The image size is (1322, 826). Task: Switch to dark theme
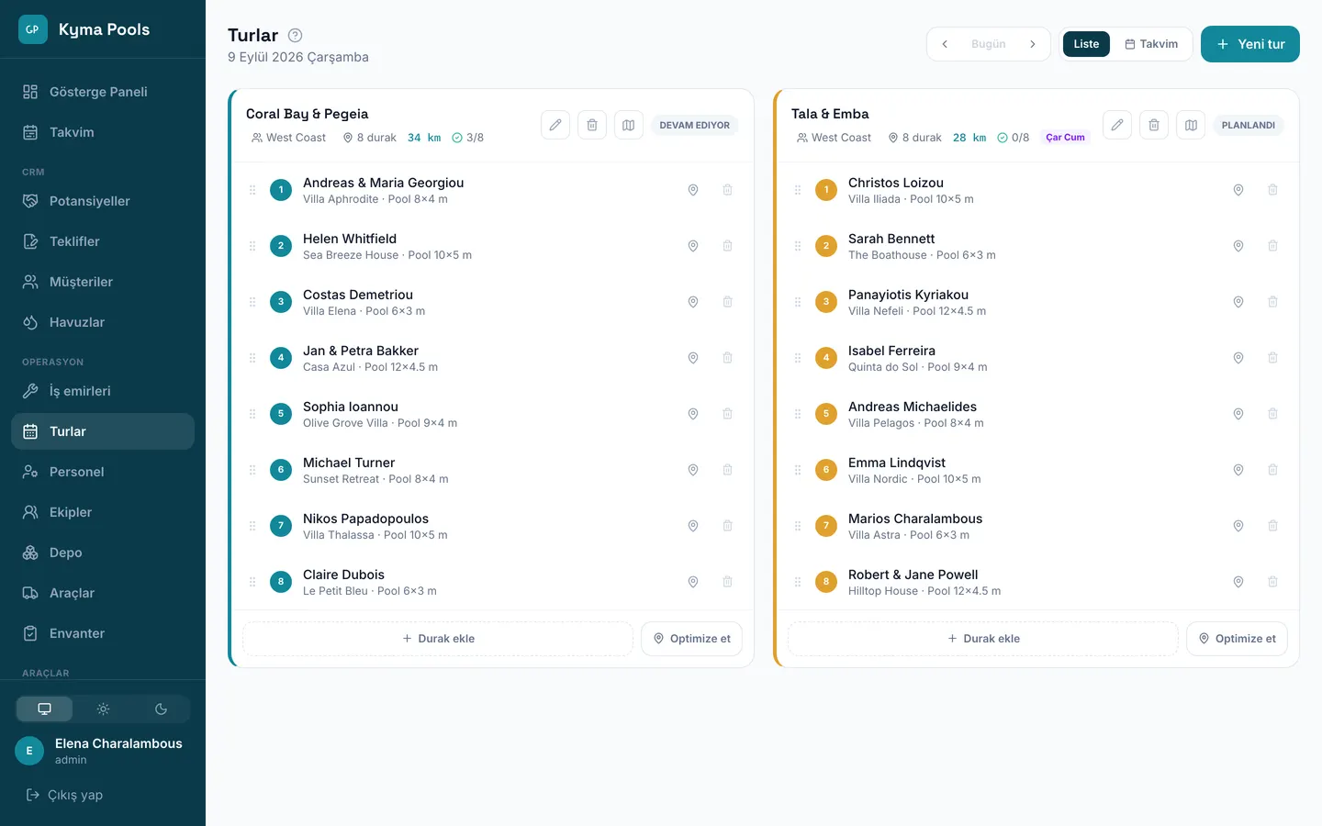(x=161, y=709)
